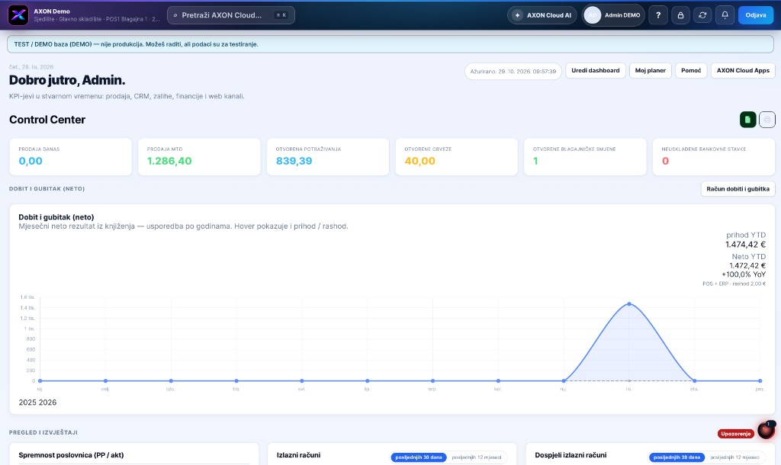Click the chart data point at ruj.
This screenshot has width=781, height=465.
tap(564, 381)
